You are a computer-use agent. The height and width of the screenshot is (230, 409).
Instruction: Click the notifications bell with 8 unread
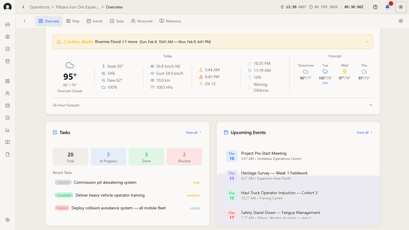point(387,7)
